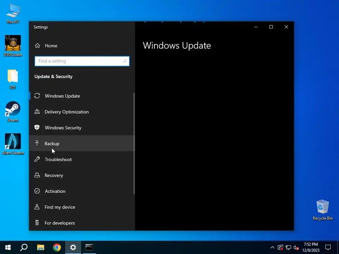Viewport: 339px width, 254px height.
Task: Select the This PC desktop icon
Action: (x=13, y=14)
